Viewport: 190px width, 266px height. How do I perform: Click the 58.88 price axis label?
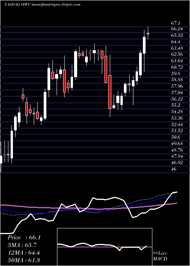pos(177,80)
